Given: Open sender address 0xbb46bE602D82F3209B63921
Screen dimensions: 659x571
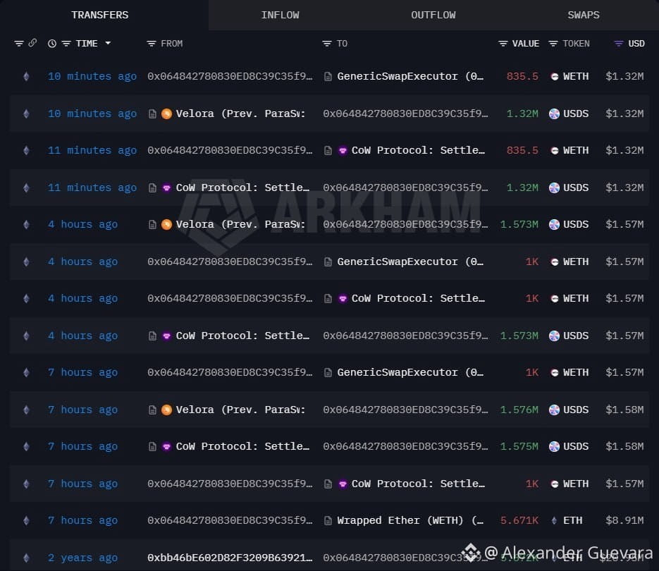Looking at the screenshot, I should tap(230, 558).
